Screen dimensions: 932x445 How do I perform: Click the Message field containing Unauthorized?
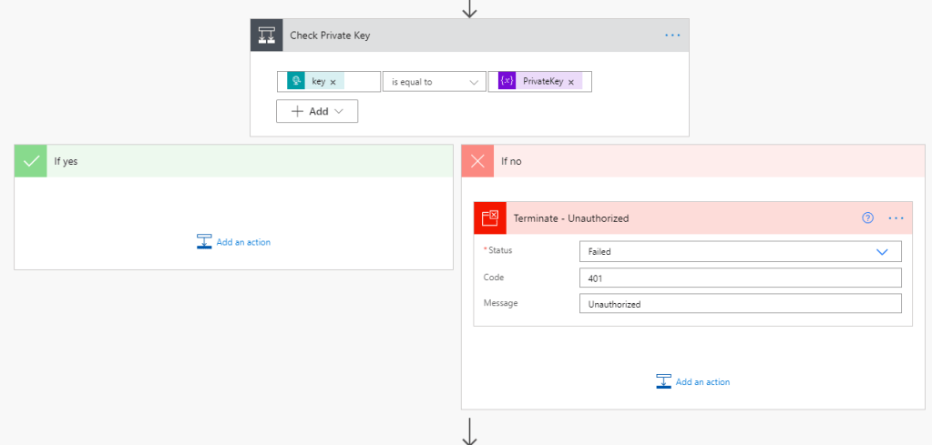[x=740, y=304]
